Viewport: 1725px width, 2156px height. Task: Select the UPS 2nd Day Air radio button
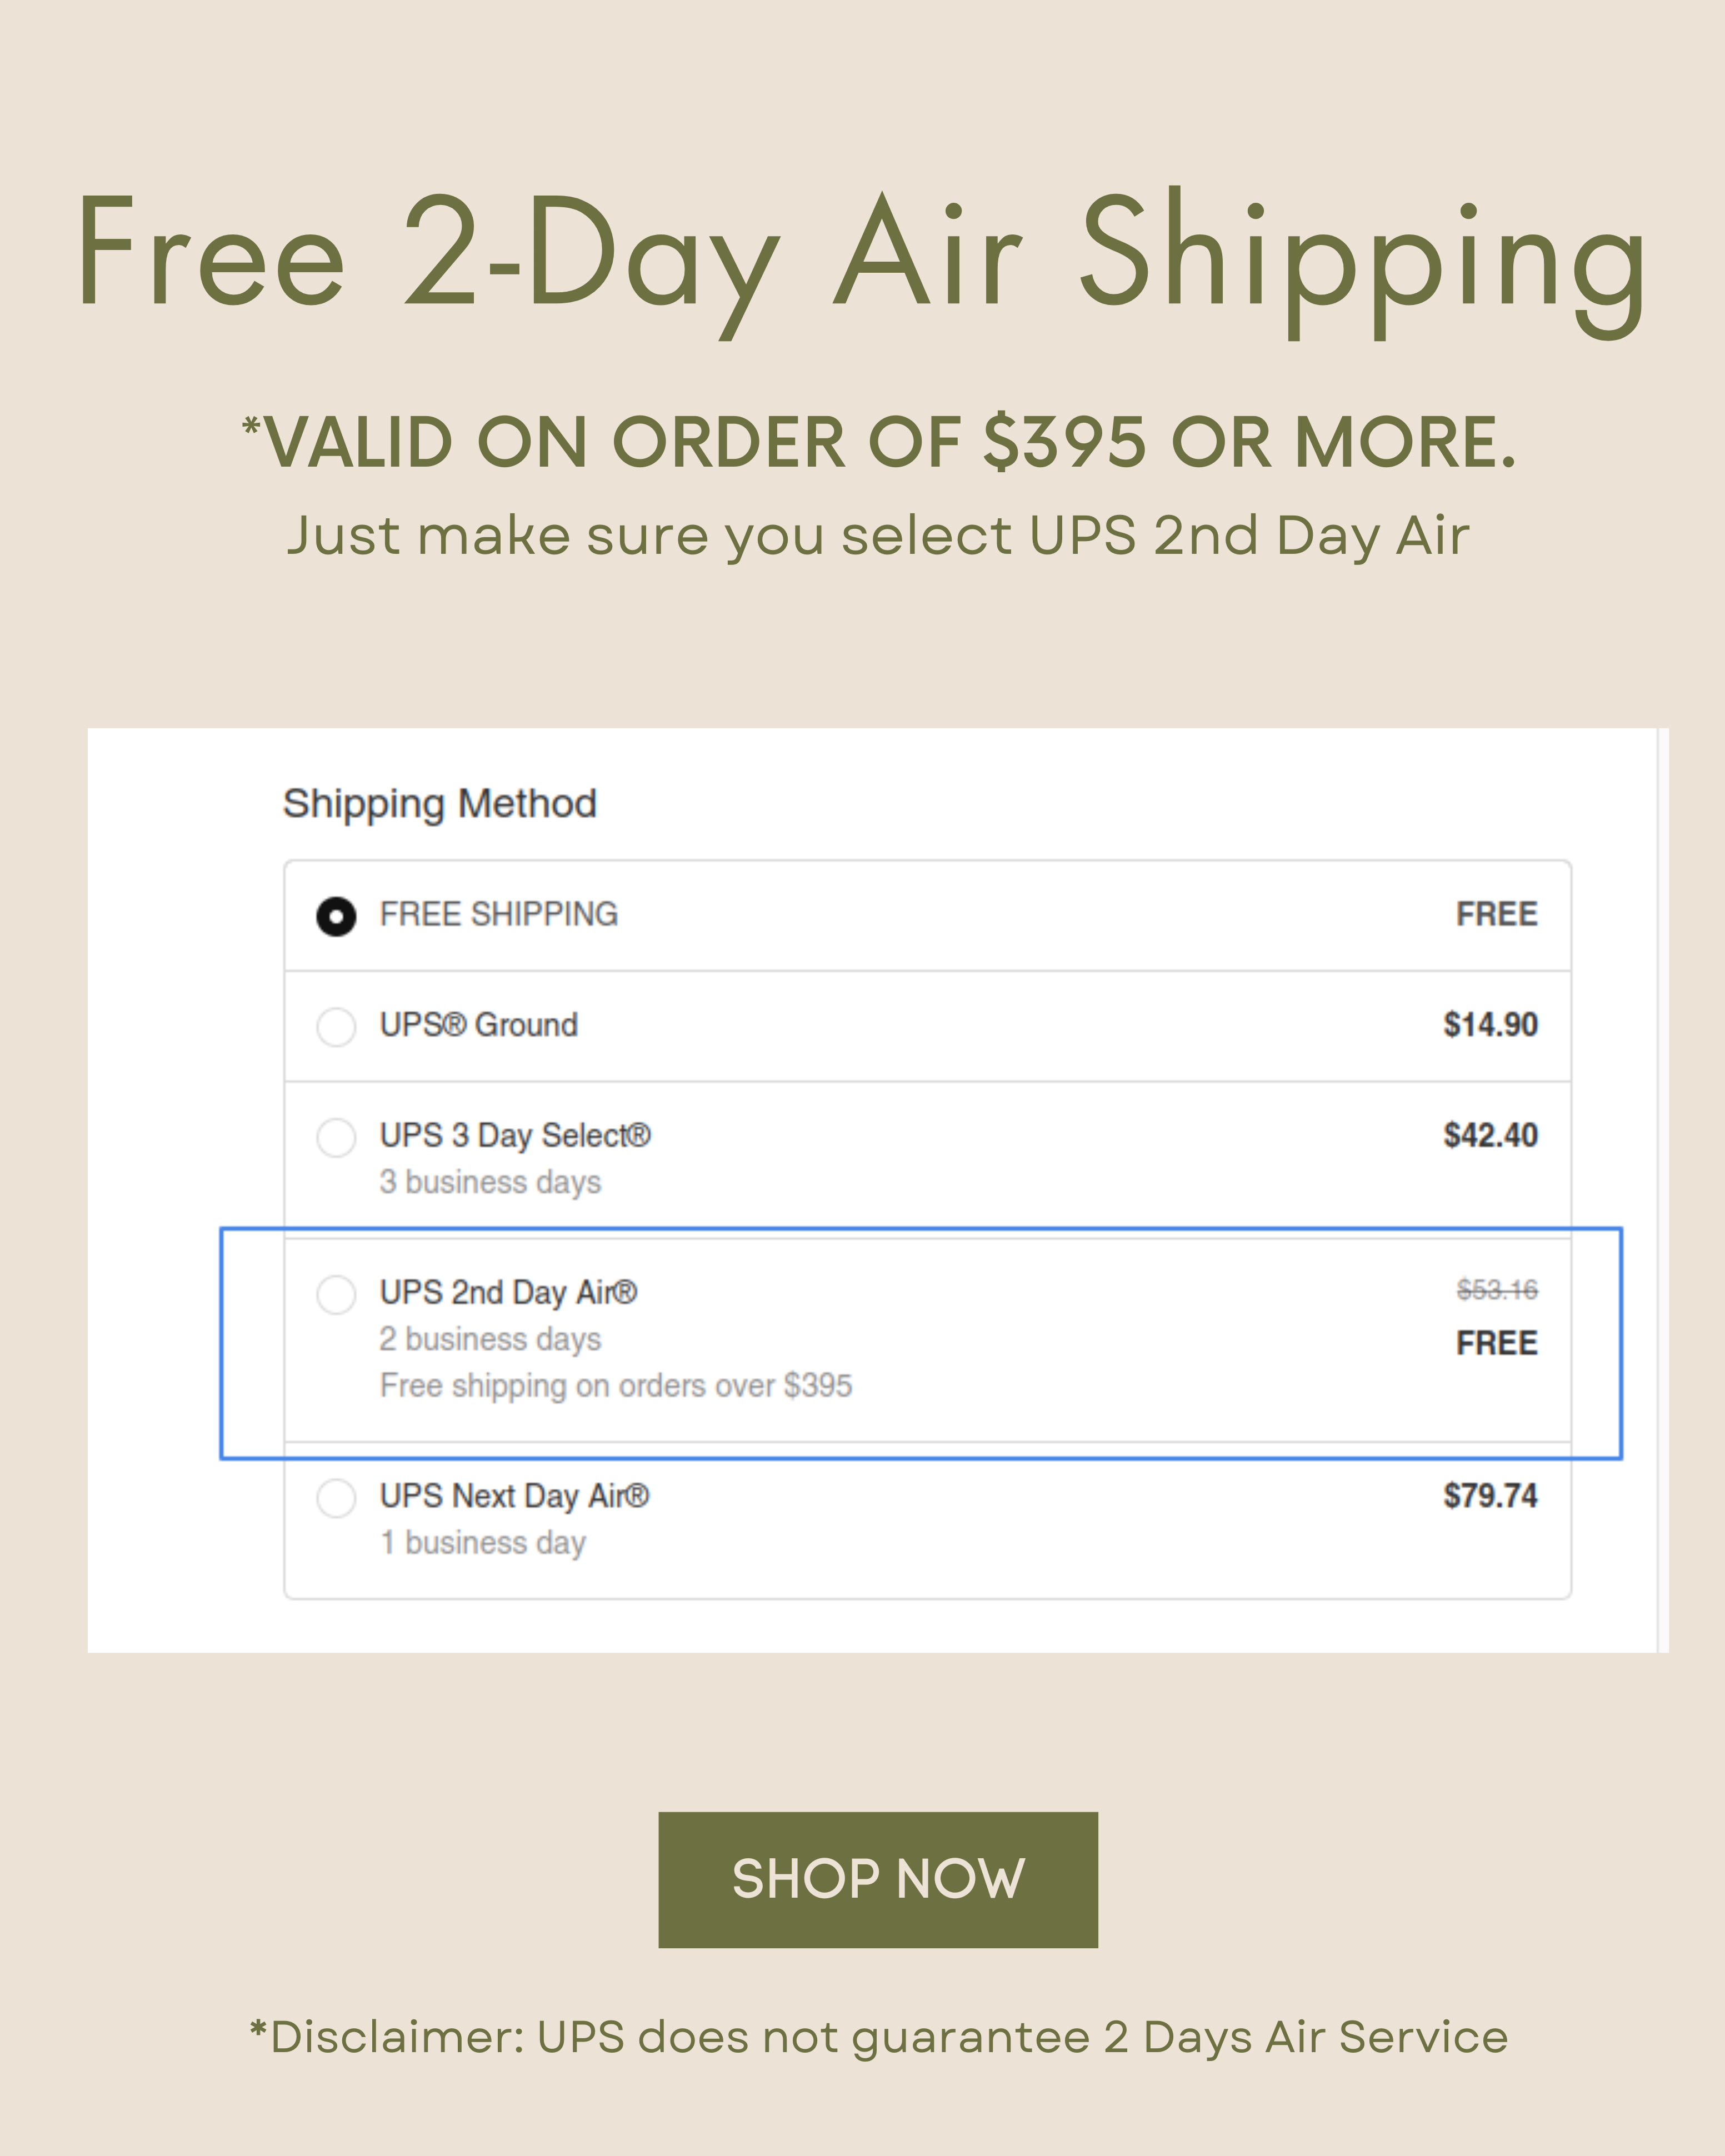click(x=336, y=1294)
